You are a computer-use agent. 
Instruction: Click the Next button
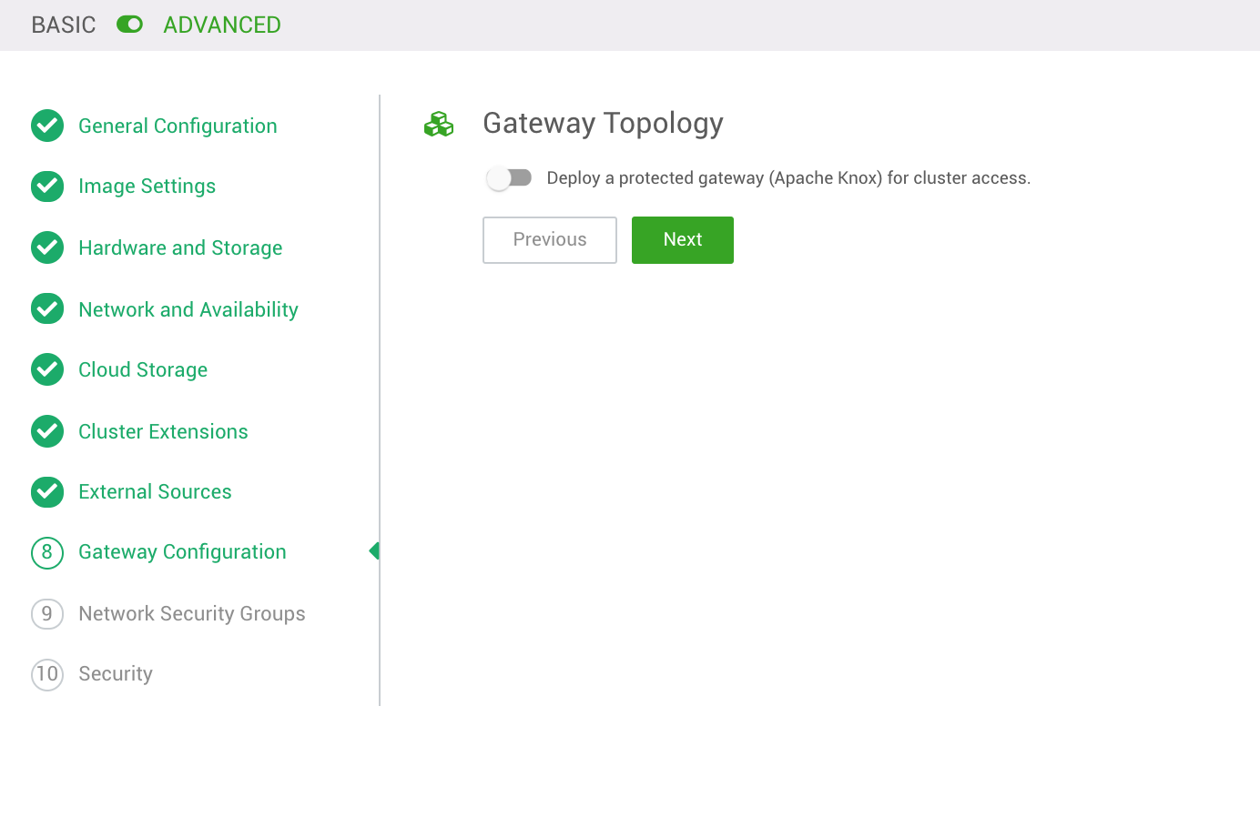[x=682, y=239]
